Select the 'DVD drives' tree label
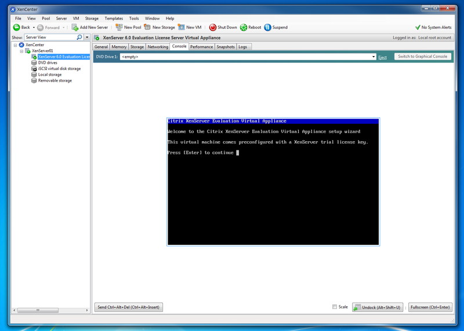464x331 pixels. [48, 62]
